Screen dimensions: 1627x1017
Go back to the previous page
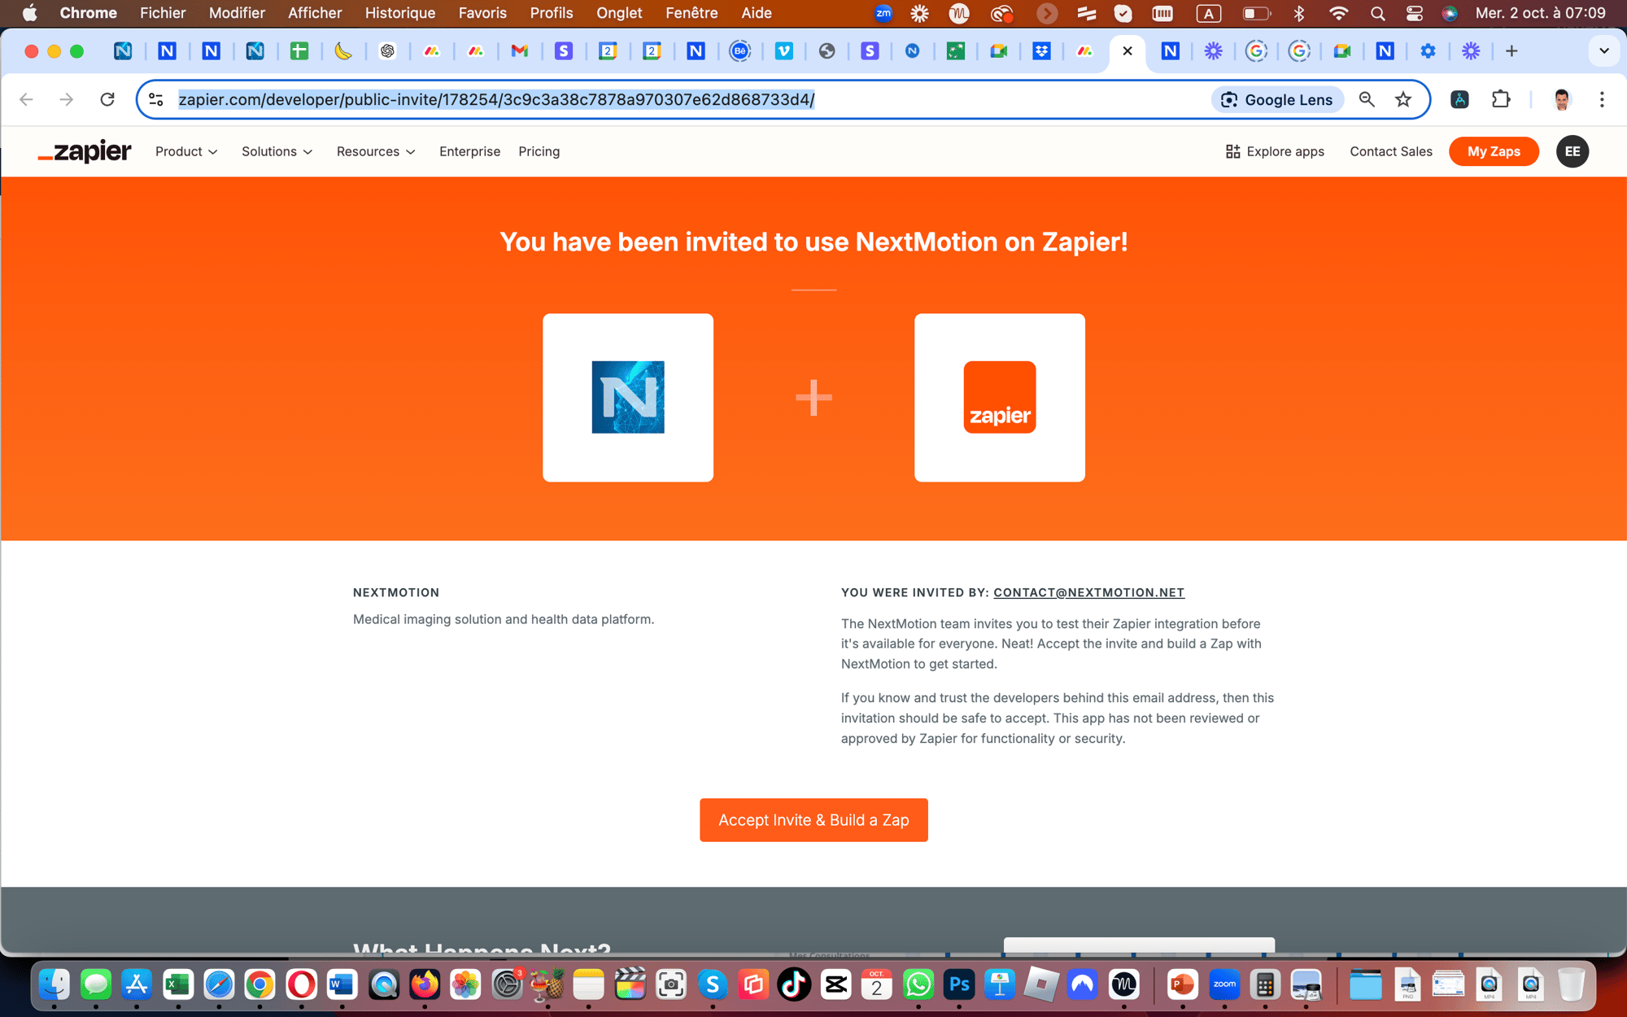click(26, 99)
